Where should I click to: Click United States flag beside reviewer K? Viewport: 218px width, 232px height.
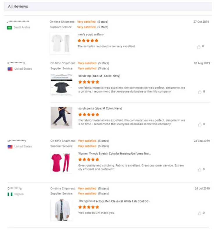click(10, 69)
